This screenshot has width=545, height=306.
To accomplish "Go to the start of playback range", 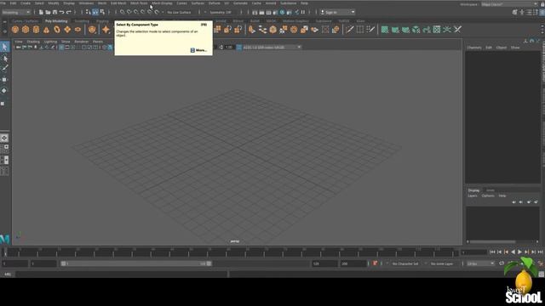I will coord(492,252).
